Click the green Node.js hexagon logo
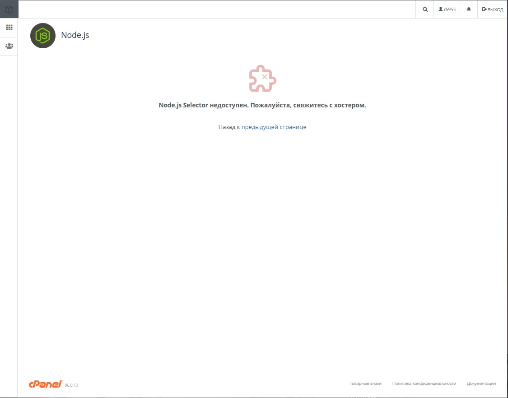The image size is (508, 398). [x=43, y=36]
